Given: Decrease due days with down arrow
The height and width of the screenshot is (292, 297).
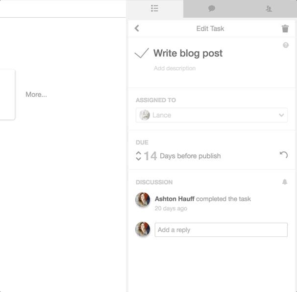Looking at the screenshot, I should tap(139, 159).
